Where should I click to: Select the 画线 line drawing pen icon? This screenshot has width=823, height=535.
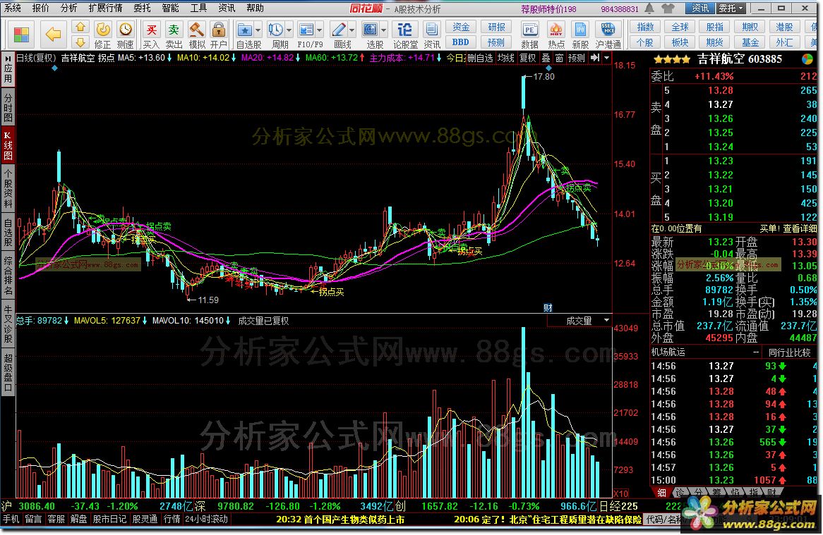(x=339, y=30)
